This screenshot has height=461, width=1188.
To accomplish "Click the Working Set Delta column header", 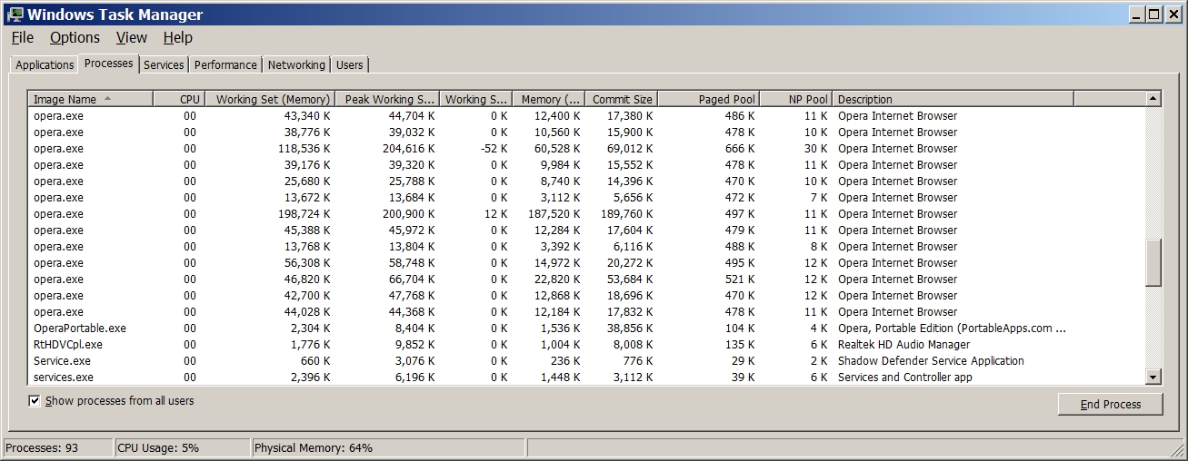I will (476, 99).
